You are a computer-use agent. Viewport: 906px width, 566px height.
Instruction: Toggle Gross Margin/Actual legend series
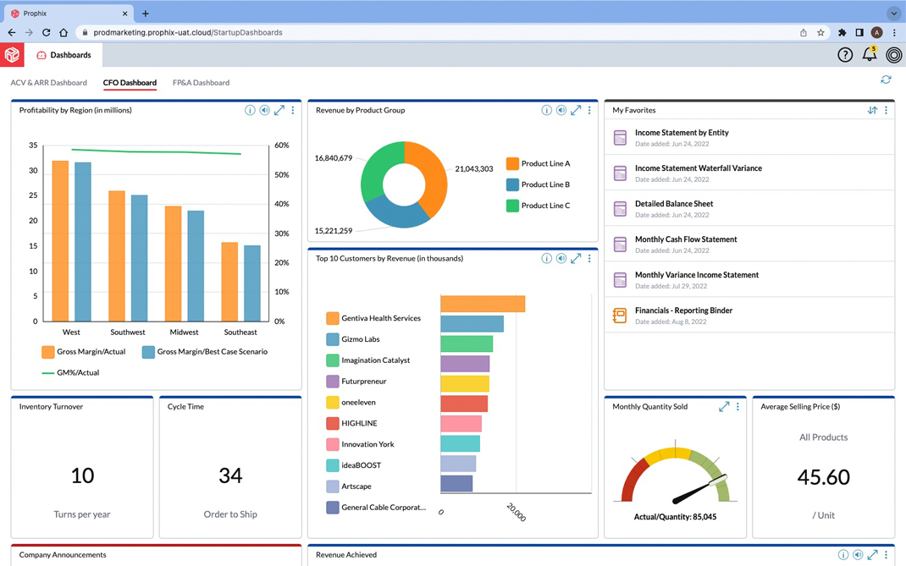[x=83, y=352]
